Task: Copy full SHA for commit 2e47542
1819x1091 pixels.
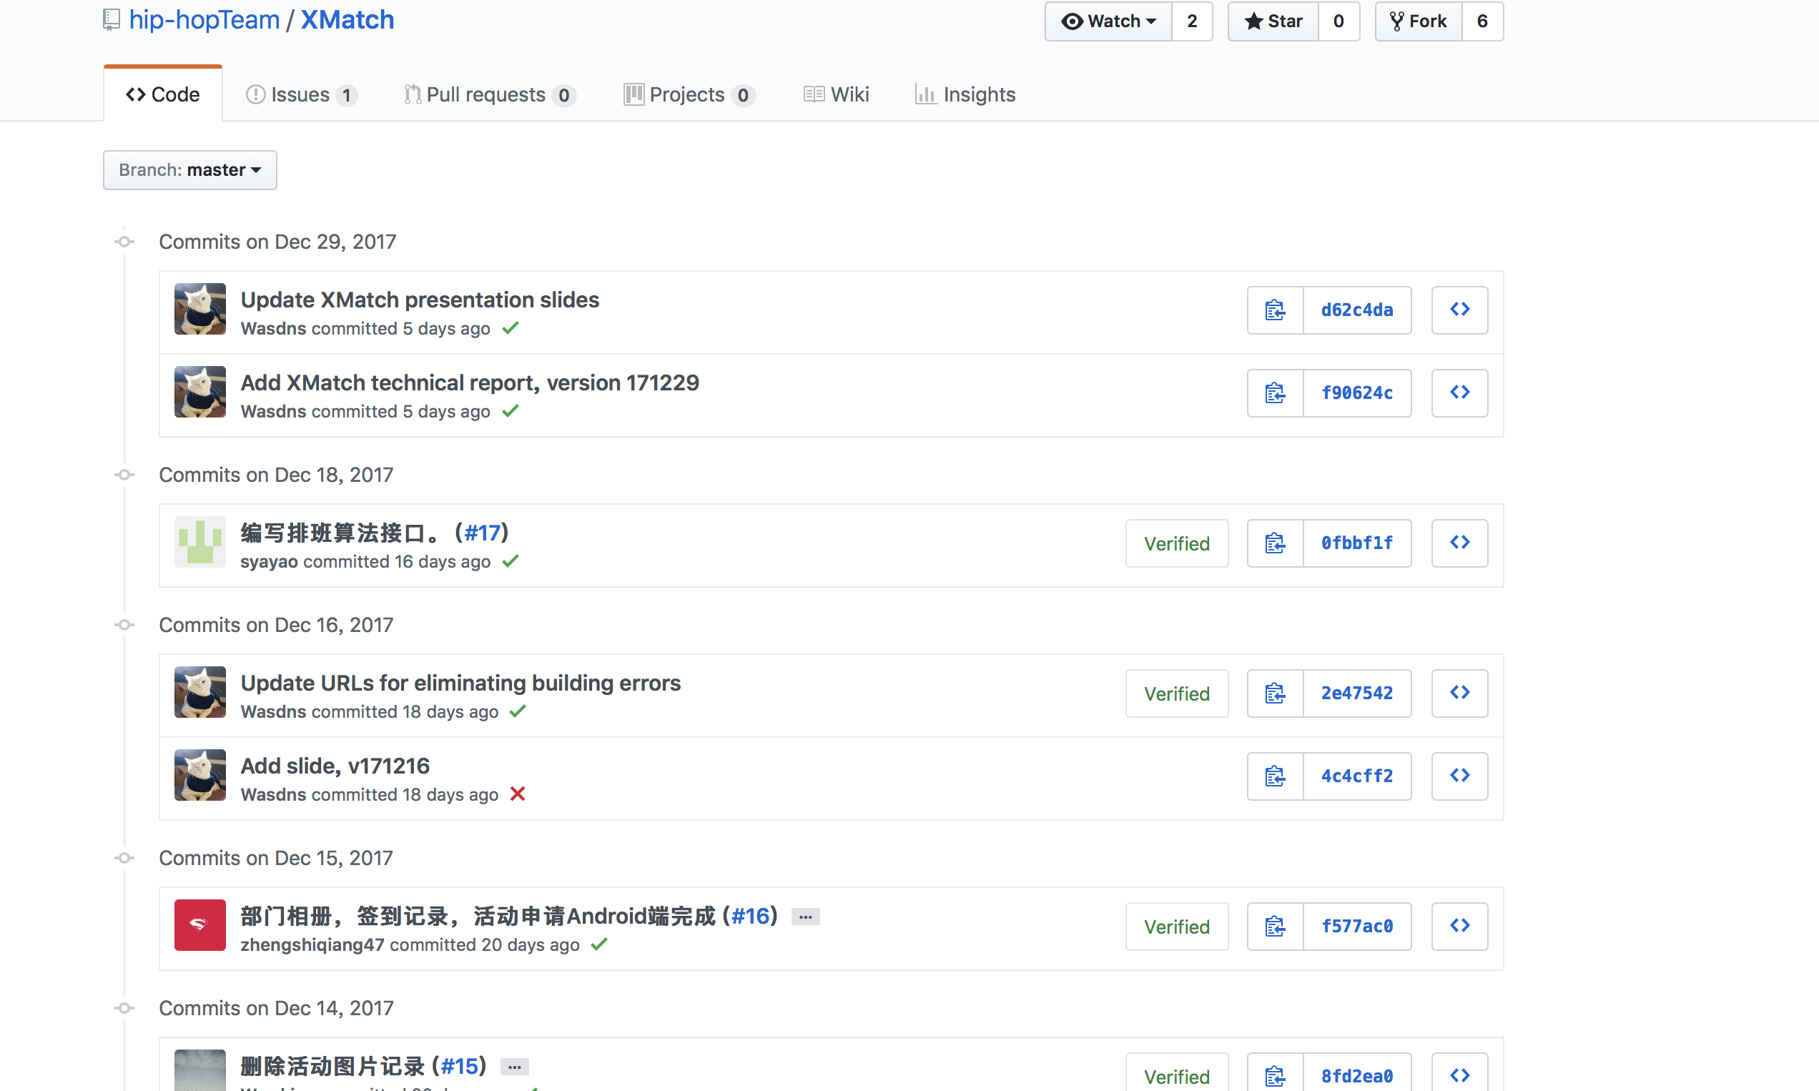Action: pos(1275,693)
